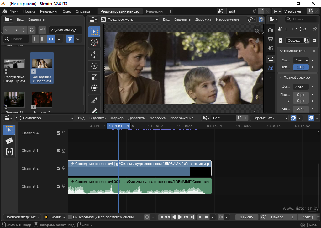Toggle Channel 2 mute checkbox
The width and height of the screenshot is (321, 228).
click(58, 168)
